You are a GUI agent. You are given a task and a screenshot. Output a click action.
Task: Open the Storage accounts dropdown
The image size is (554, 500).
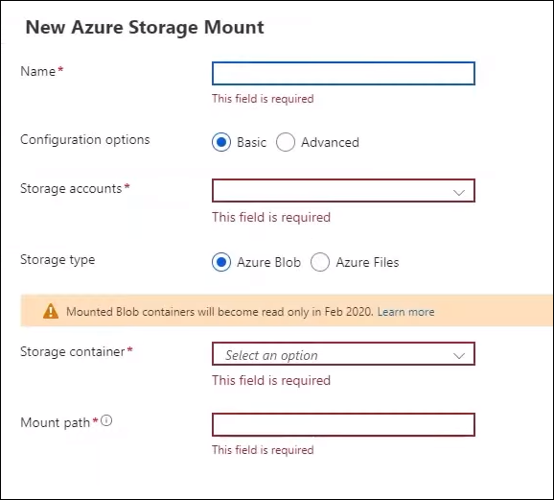(x=343, y=191)
